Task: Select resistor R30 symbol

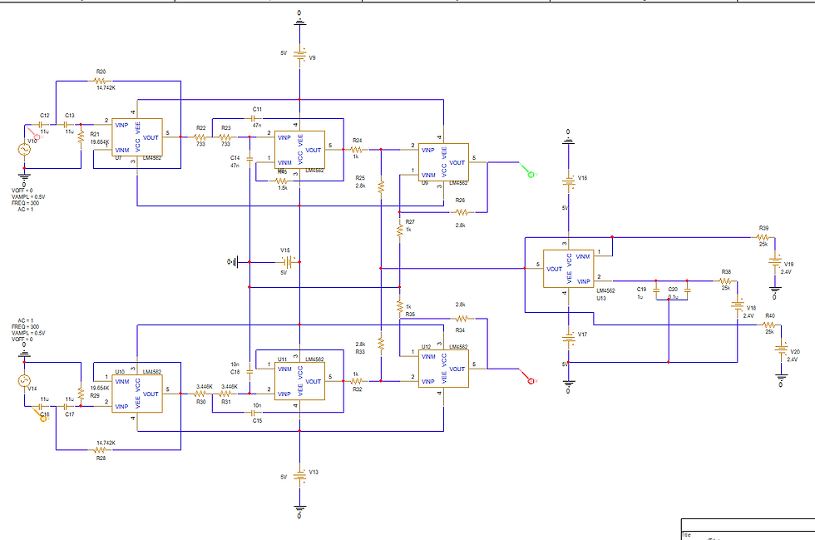Action: coord(200,394)
